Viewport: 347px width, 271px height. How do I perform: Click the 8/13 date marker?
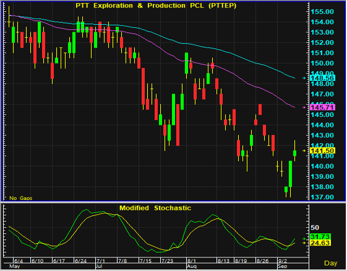[x=223, y=261]
